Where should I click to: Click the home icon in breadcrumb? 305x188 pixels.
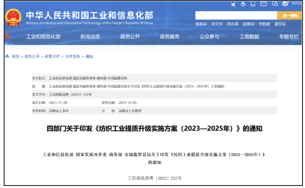tap(7, 56)
